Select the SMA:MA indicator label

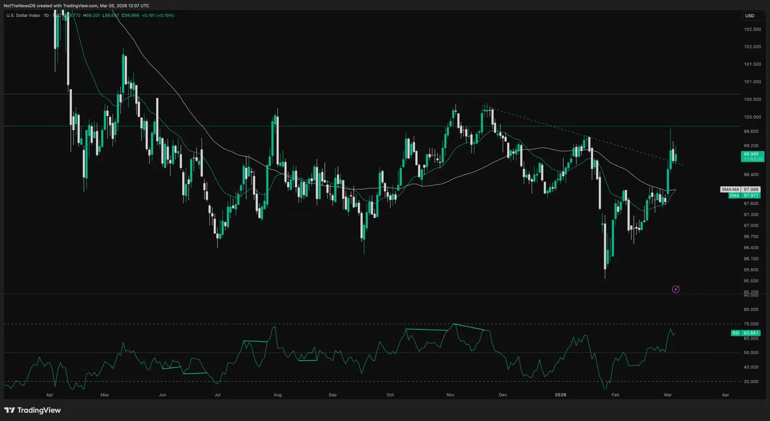point(730,190)
